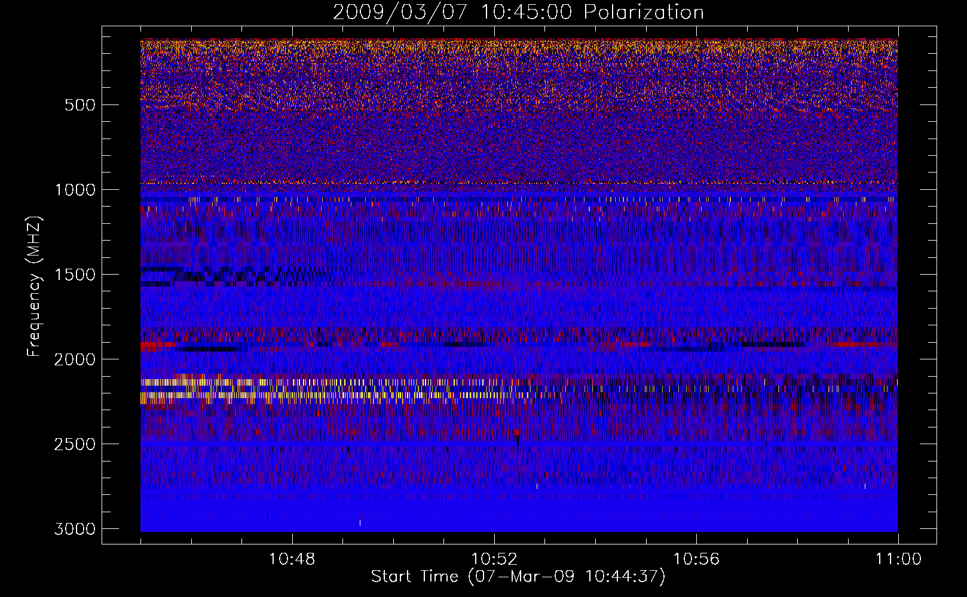This screenshot has width=967, height=597.
Task: Click the 3000 frequency tick label
Action: tap(75, 529)
